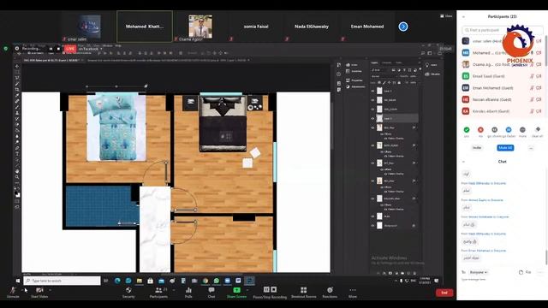Click the Windows Start button
Screen dimensions: 548x308
click(18, 281)
